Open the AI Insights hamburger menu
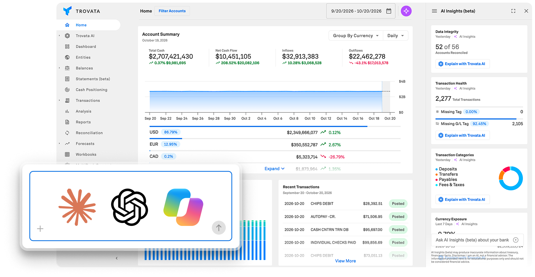This screenshot has width=535, height=277. click(434, 11)
